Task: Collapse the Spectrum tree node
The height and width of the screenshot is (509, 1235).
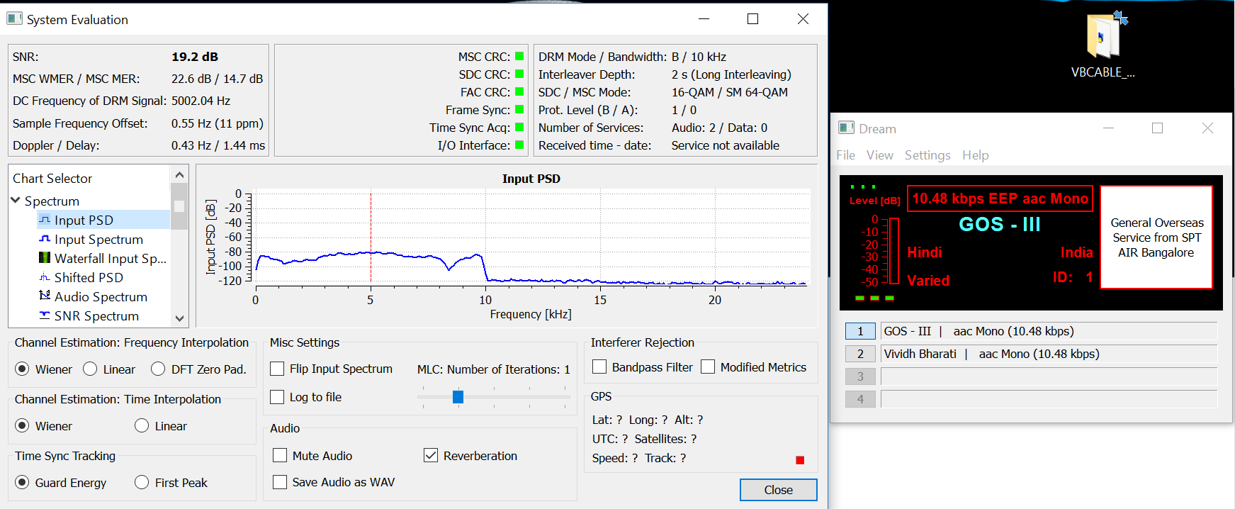Action: coord(16,201)
